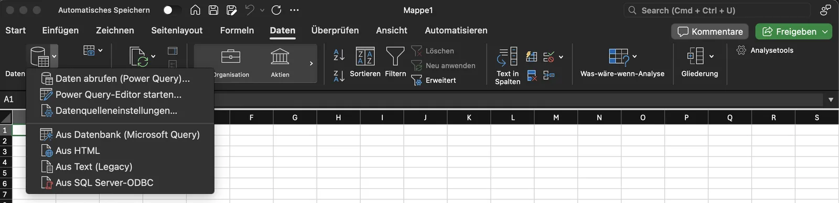839x203 pixels.
Task: Switch to the Formeln ribbon tab
Action: (x=237, y=30)
